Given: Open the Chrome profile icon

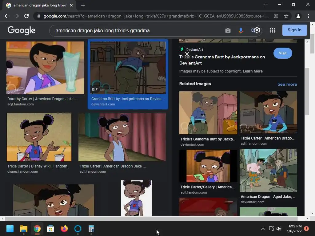Looking at the screenshot, I should click(298, 16).
